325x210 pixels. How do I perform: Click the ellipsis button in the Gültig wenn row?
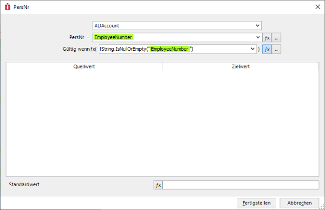pos(276,49)
